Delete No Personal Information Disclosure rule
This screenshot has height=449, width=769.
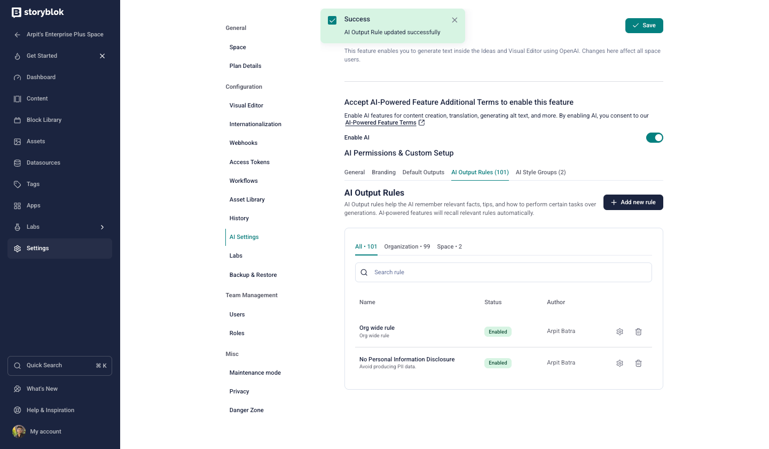point(638,363)
